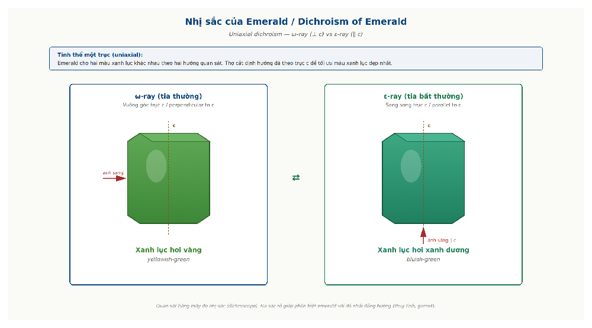Click the "ánh sáng" label in the ω-ray panel
This screenshot has height=328, width=592.
click(x=113, y=173)
